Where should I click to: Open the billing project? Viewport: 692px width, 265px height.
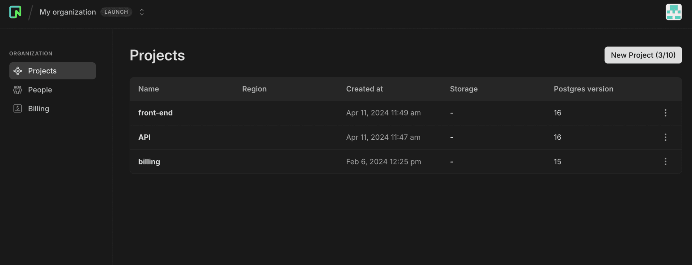click(149, 162)
